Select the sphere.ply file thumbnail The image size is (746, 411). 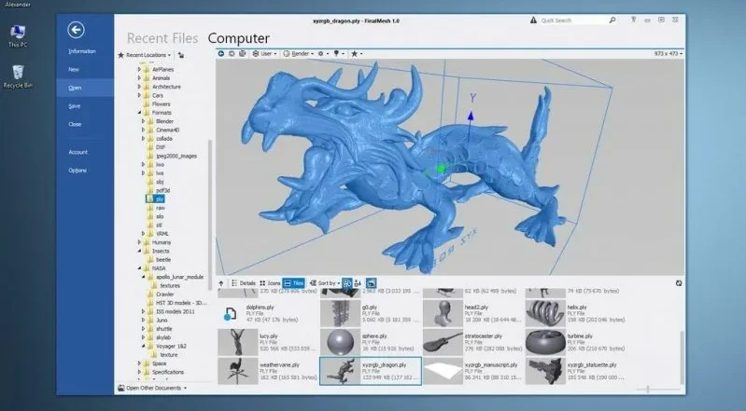[340, 342]
